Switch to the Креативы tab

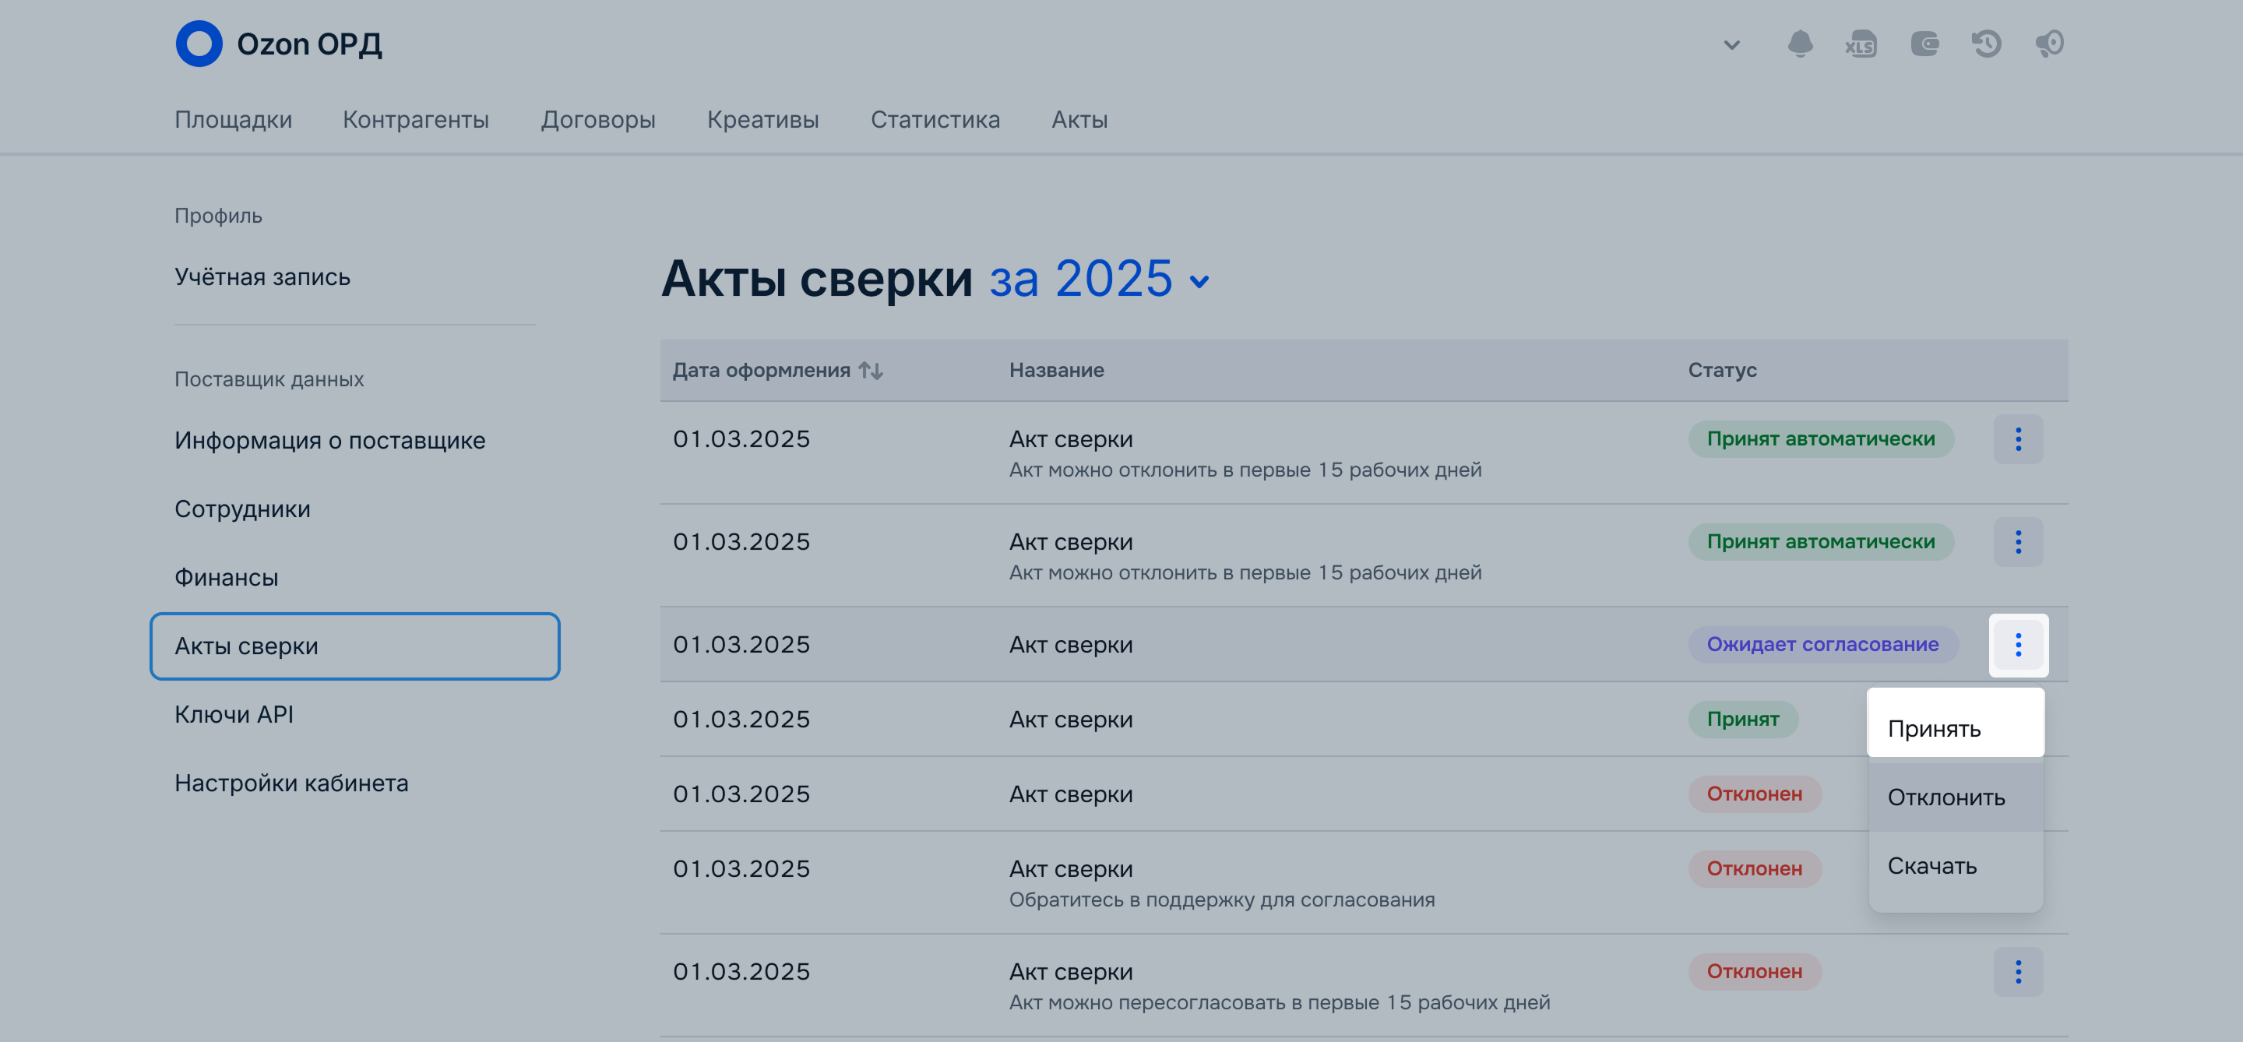coord(762,119)
